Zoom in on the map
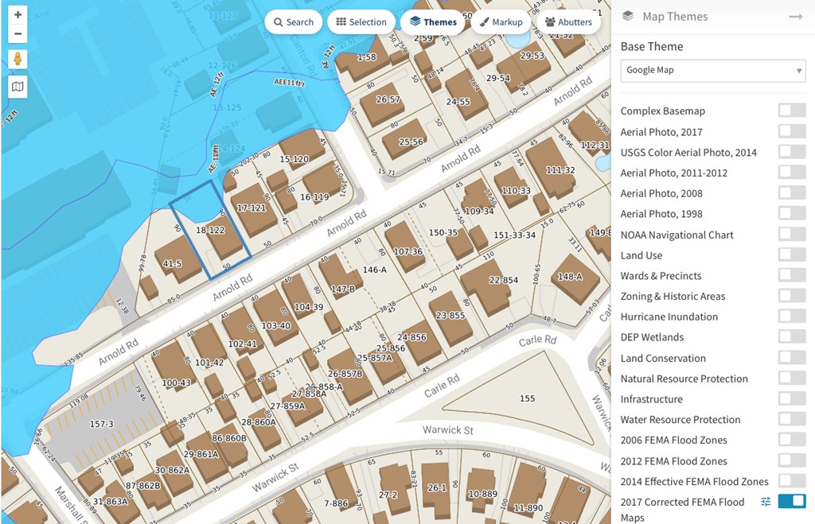The height and width of the screenshot is (524, 815). [18, 14]
